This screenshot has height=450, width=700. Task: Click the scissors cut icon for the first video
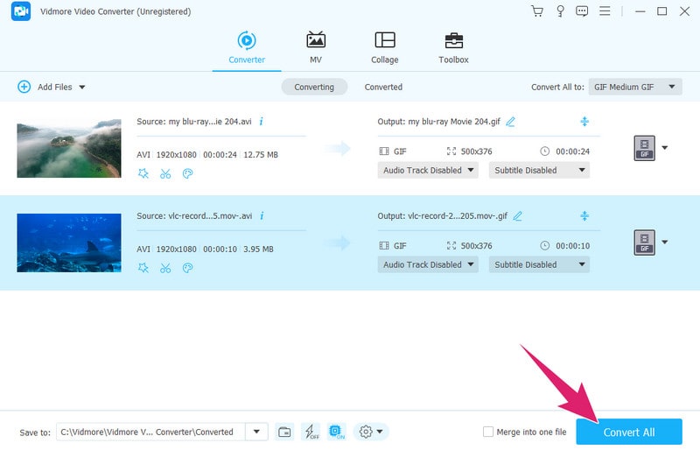click(x=165, y=173)
